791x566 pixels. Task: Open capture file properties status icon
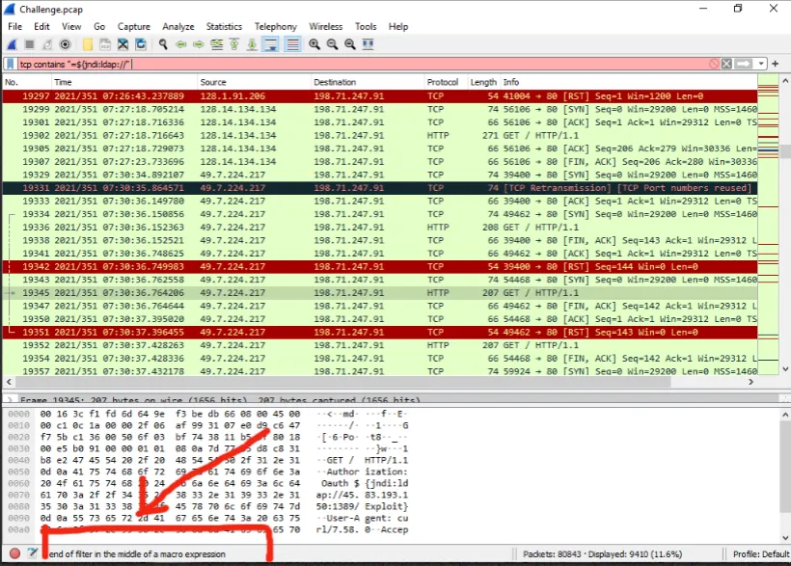pyautogui.click(x=32, y=553)
